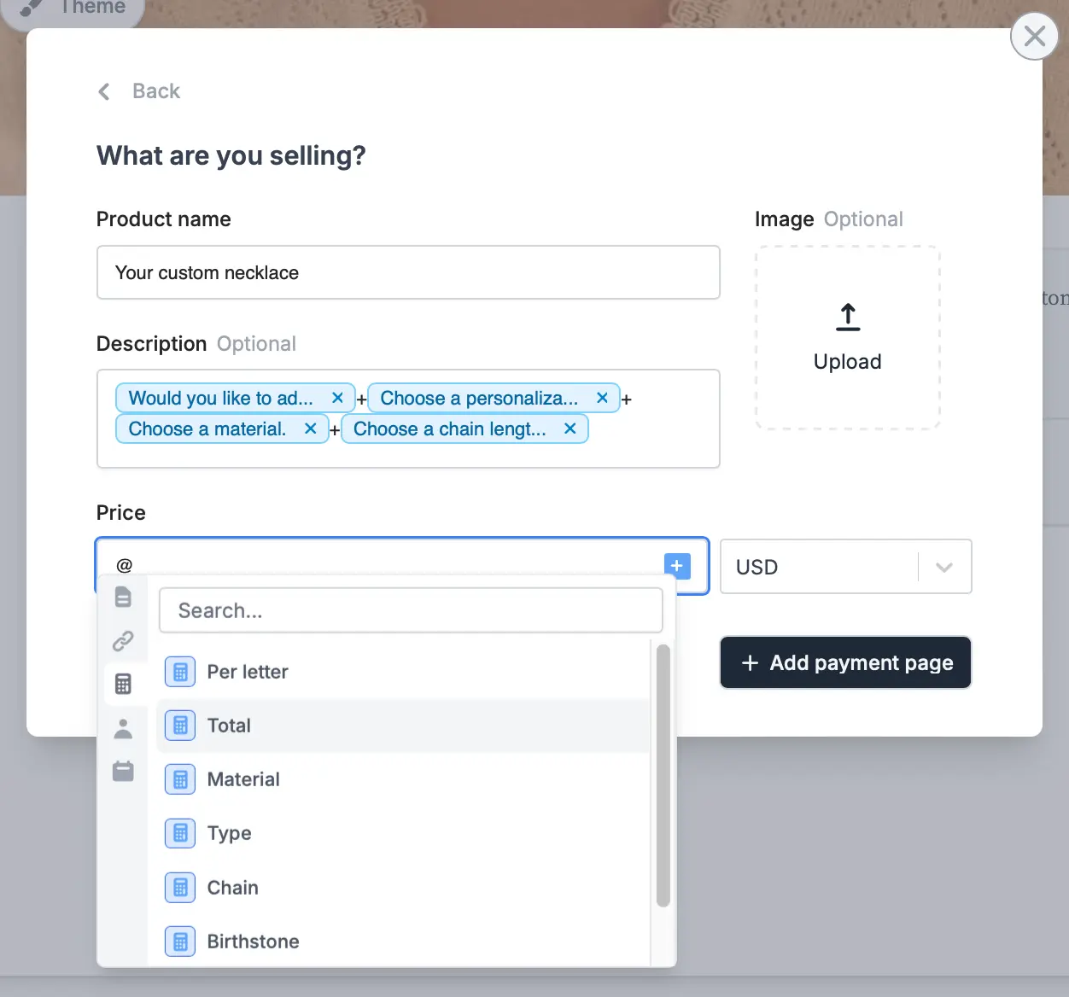Click the Search field in the dropdown

(411, 609)
